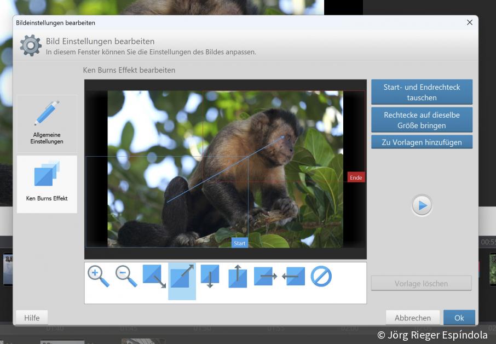Screen dimensions: 496x344
Task: Open Hilfe for this dialog
Action: click(32, 318)
